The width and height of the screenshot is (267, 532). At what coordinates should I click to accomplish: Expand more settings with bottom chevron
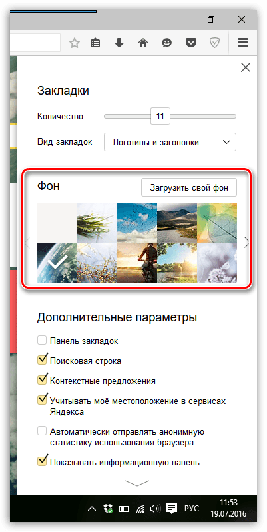(137, 483)
